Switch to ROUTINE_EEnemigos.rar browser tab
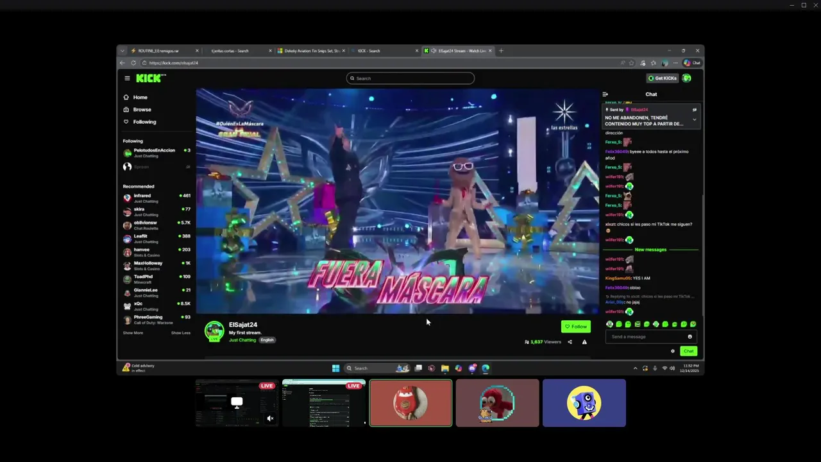The width and height of the screenshot is (821, 462). point(164,51)
